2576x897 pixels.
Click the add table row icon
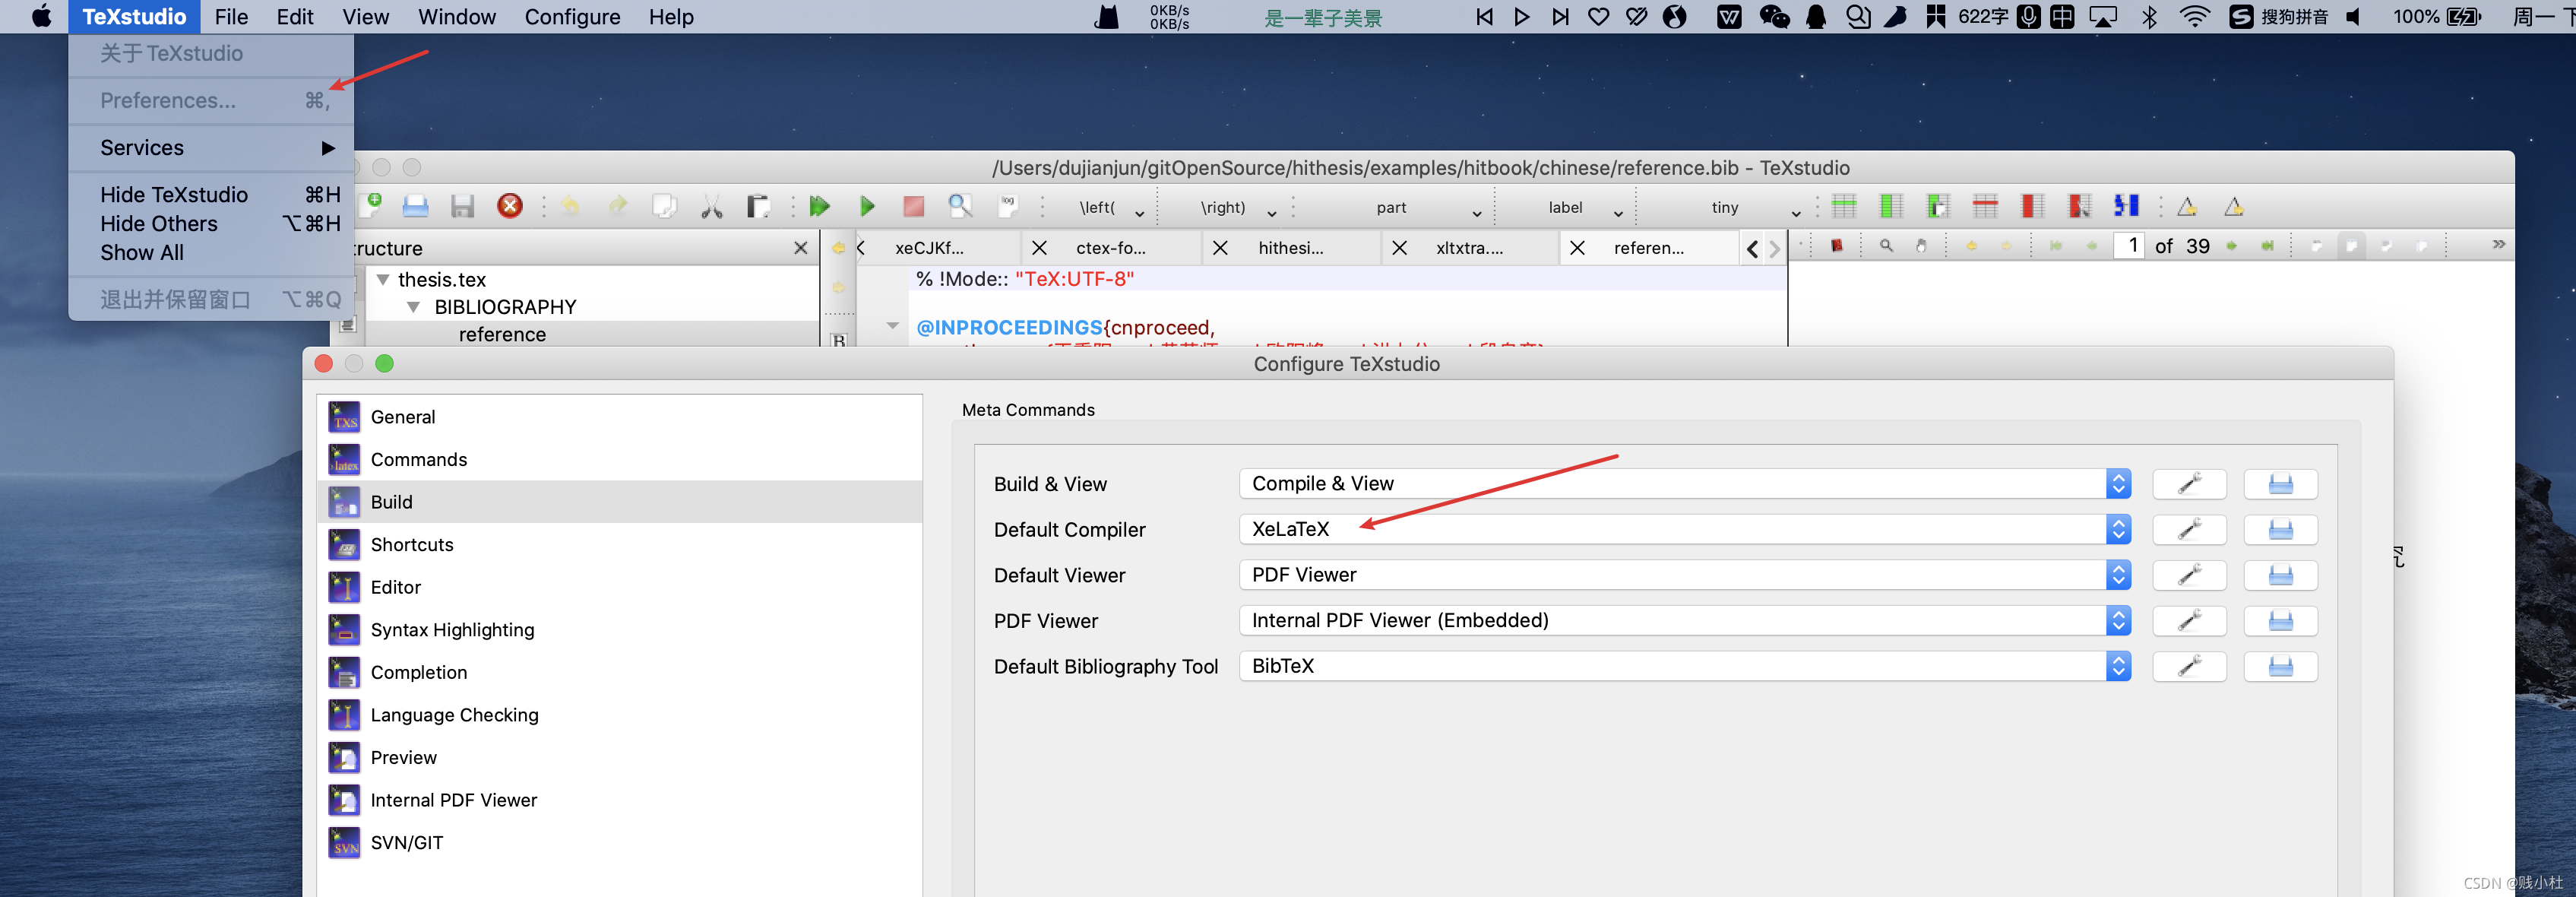1844,207
